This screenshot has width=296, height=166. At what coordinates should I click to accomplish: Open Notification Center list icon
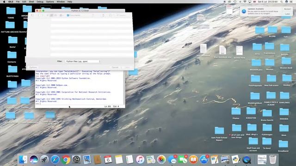291,2
